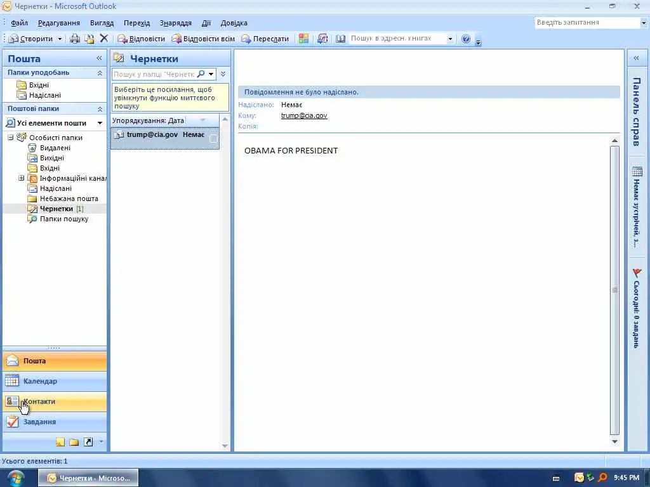
Task: Click reading pane scrollbar down arrow
Action: click(x=614, y=441)
